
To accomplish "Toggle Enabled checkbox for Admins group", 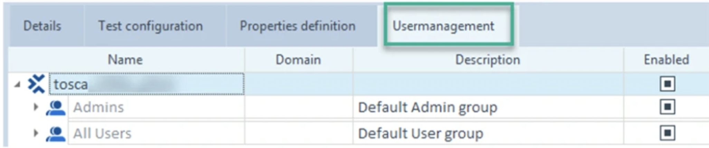I will pos(668,107).
